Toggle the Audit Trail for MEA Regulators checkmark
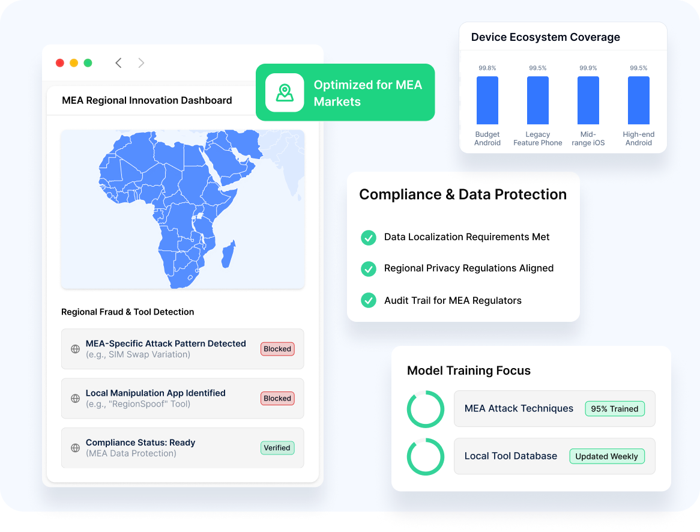The height and width of the screenshot is (532, 700). coord(368,300)
